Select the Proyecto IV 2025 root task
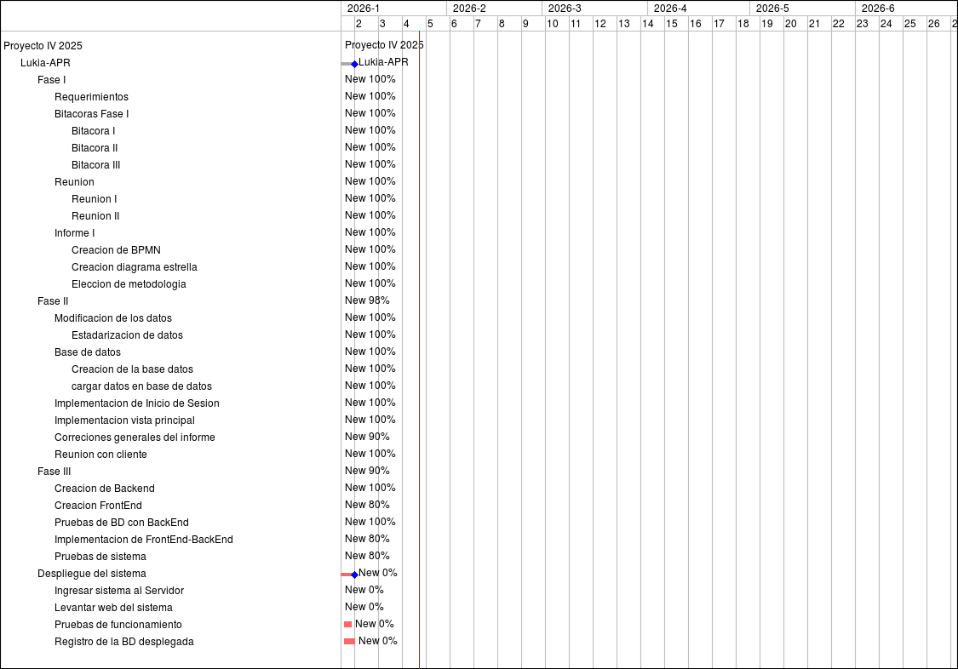 point(43,46)
